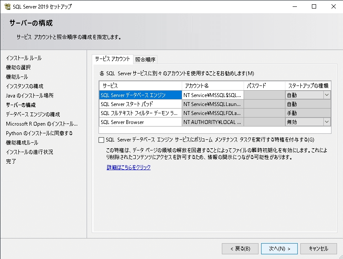Select 機能の選択 step in sidebar
The height and width of the screenshot is (259, 343).
[18, 68]
